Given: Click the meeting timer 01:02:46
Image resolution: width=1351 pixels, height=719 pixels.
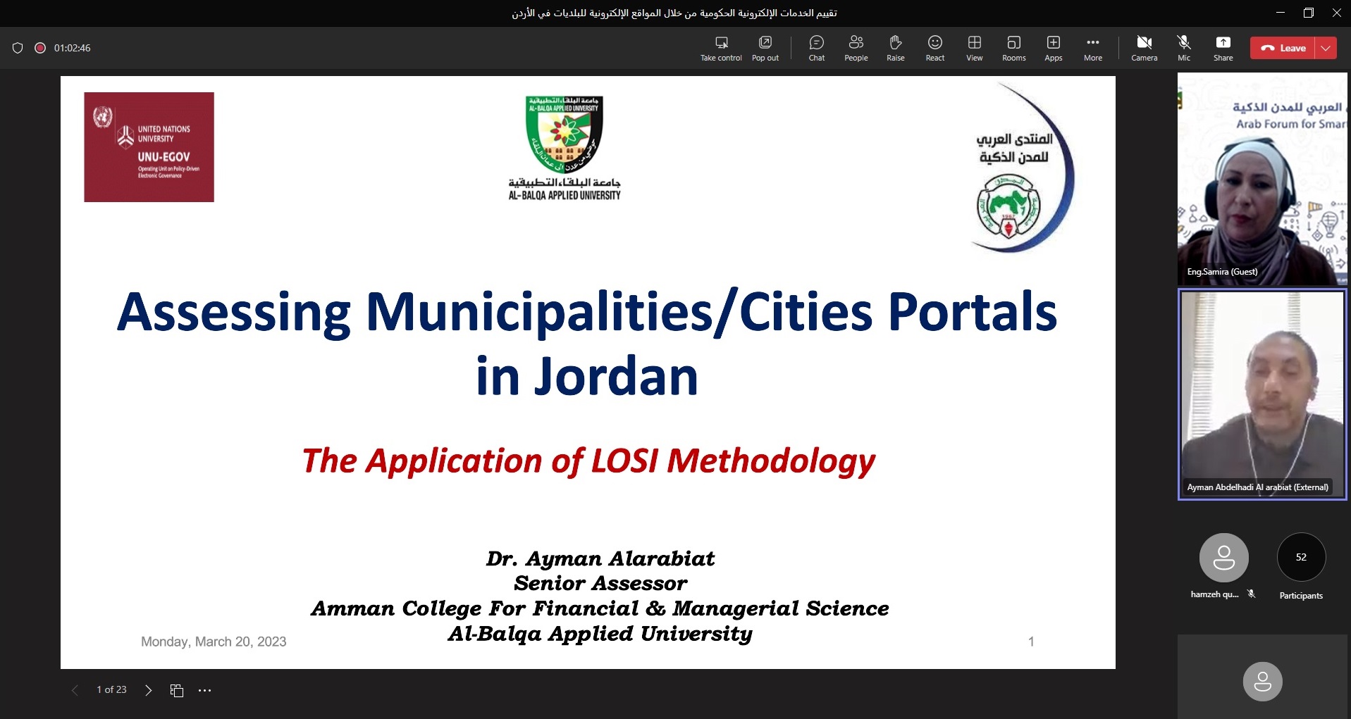Looking at the screenshot, I should (72, 48).
